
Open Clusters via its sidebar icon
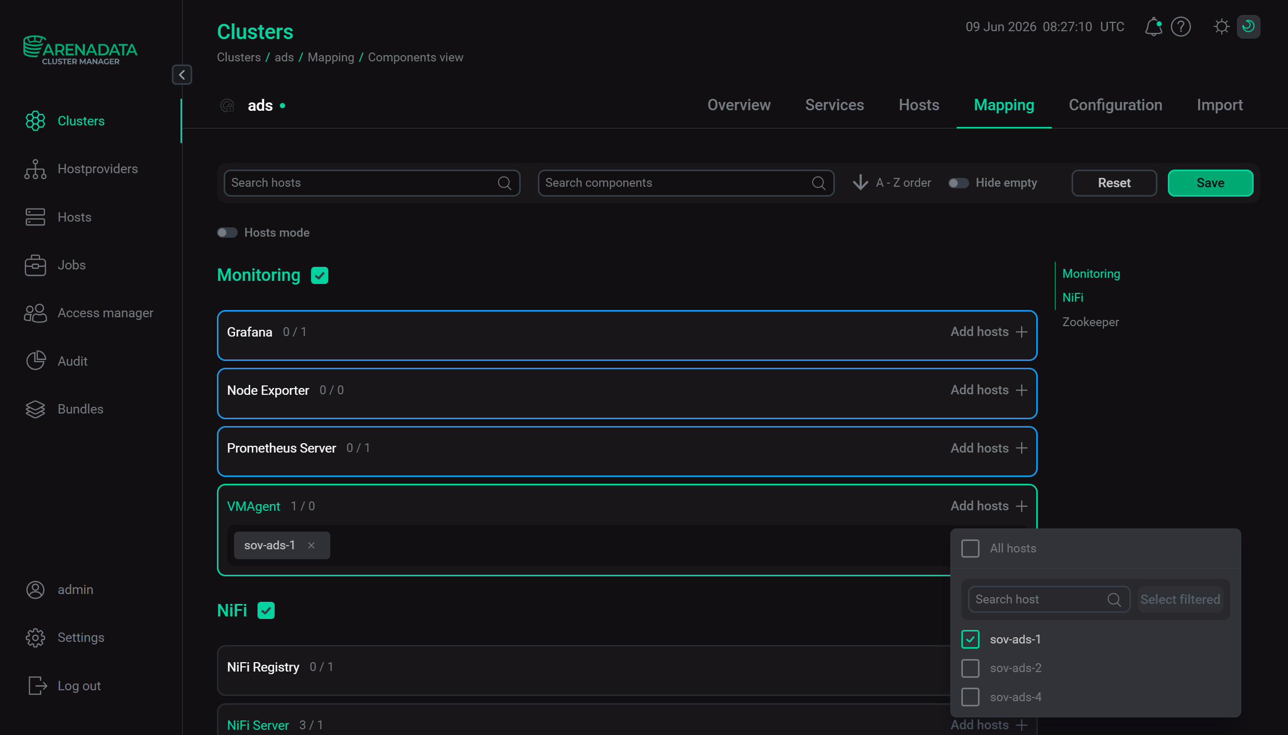pos(35,121)
